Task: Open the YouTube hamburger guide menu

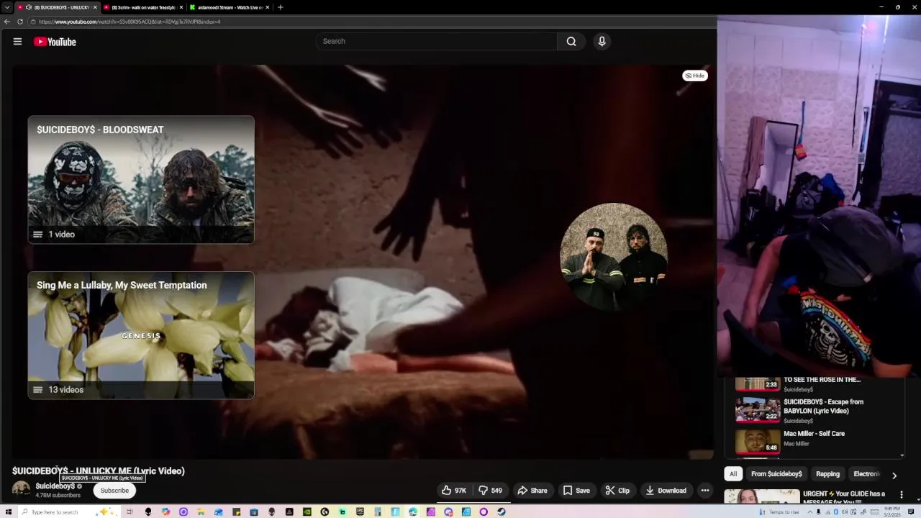Action: point(17,42)
